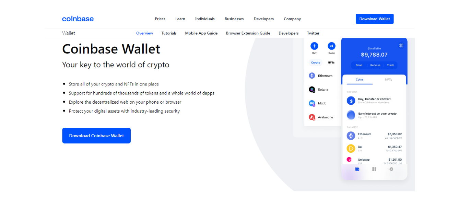This screenshot has width=459, height=197.
Task: Click the Store all of your crypto bullet
Action: point(114,84)
